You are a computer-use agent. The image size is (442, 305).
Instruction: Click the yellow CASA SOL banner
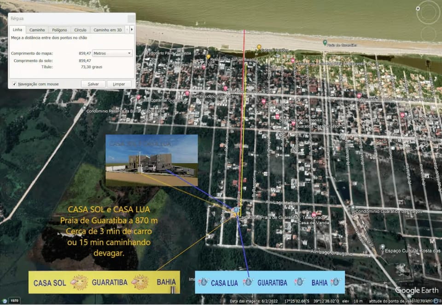(x=104, y=282)
